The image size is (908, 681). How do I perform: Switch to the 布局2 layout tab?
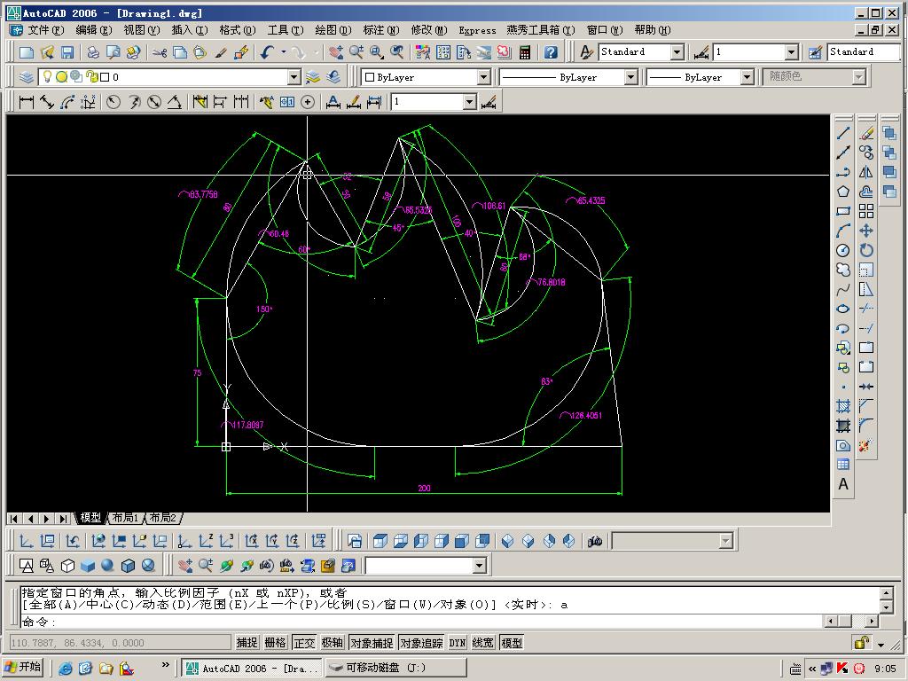click(163, 518)
